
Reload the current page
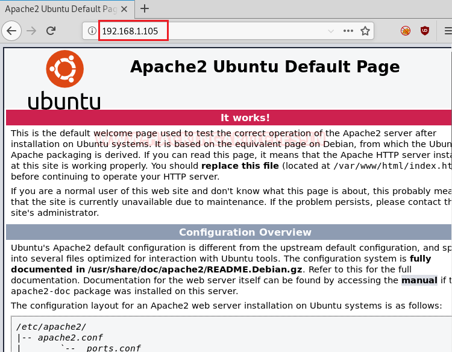(51, 31)
